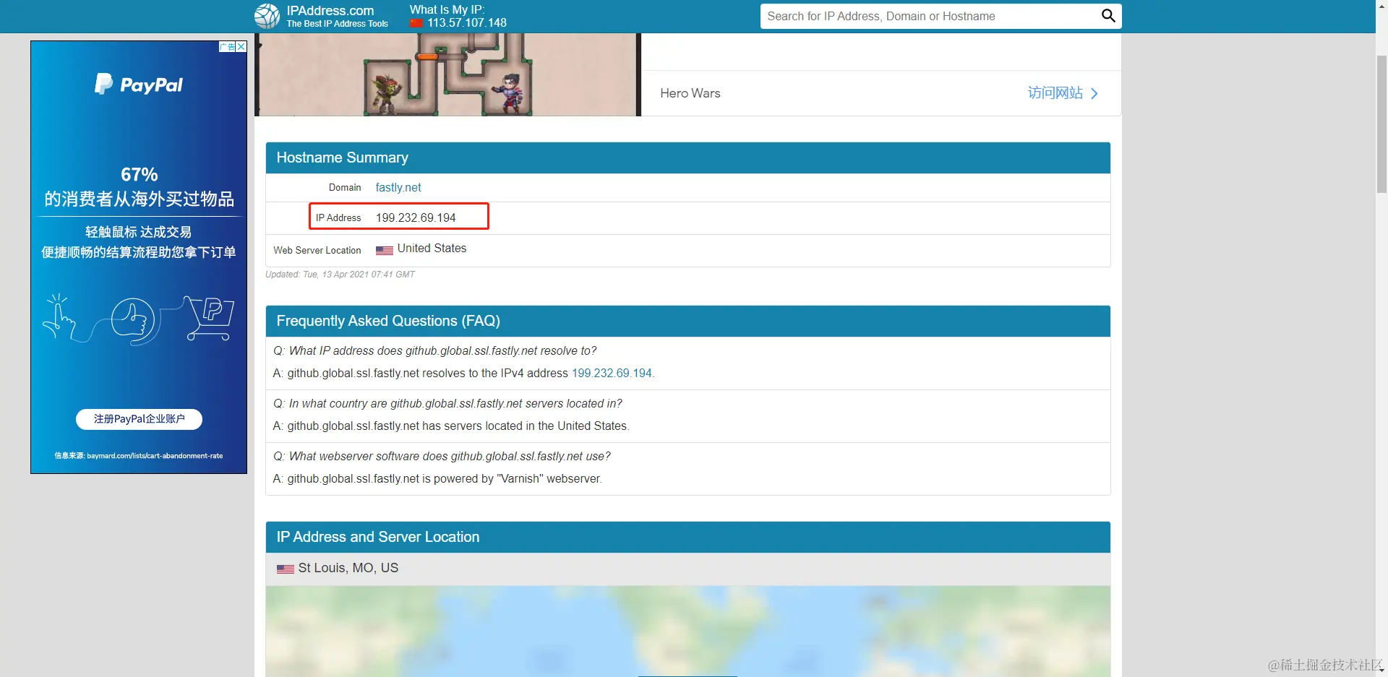Click the scrollbar down arrow
This screenshot has height=677, width=1388.
click(1381, 670)
